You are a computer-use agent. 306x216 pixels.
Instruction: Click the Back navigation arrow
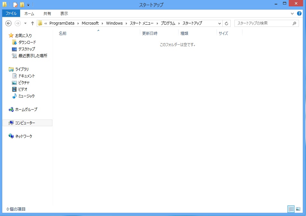pos(9,23)
